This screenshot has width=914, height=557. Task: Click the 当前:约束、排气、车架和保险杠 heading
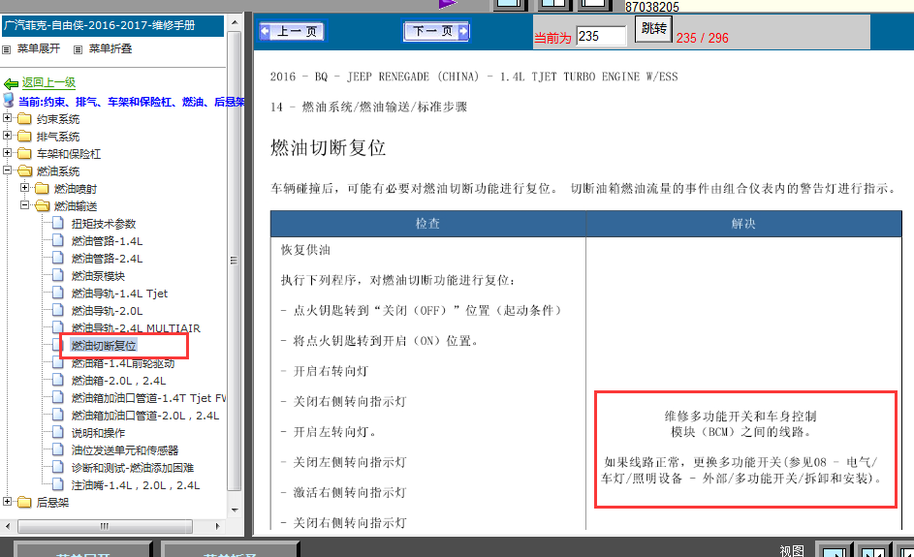click(x=132, y=102)
